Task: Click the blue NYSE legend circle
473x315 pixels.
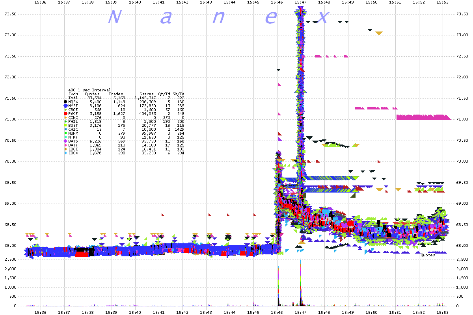Action: (65, 106)
